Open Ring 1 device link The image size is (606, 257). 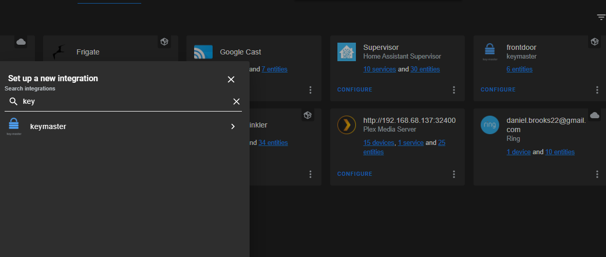coord(519,152)
